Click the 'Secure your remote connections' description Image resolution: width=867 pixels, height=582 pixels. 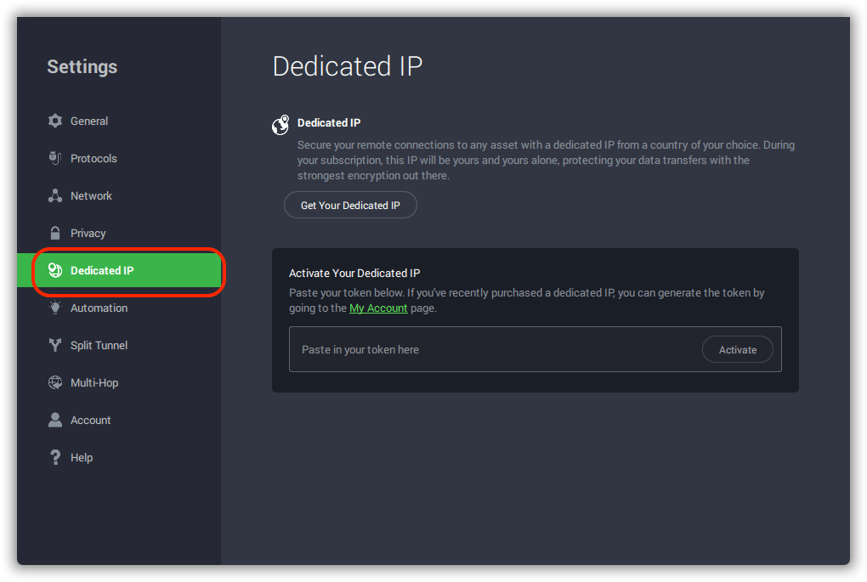tap(547, 161)
